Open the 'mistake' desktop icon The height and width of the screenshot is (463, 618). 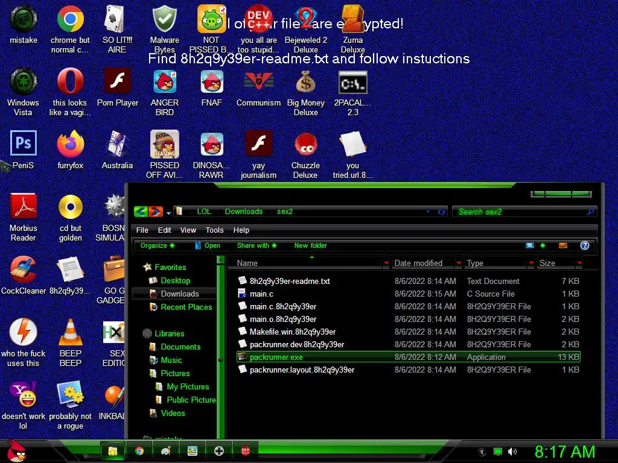coord(24,24)
